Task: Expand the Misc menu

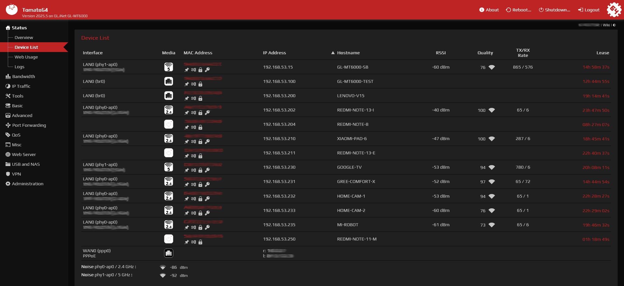Action: (14, 145)
